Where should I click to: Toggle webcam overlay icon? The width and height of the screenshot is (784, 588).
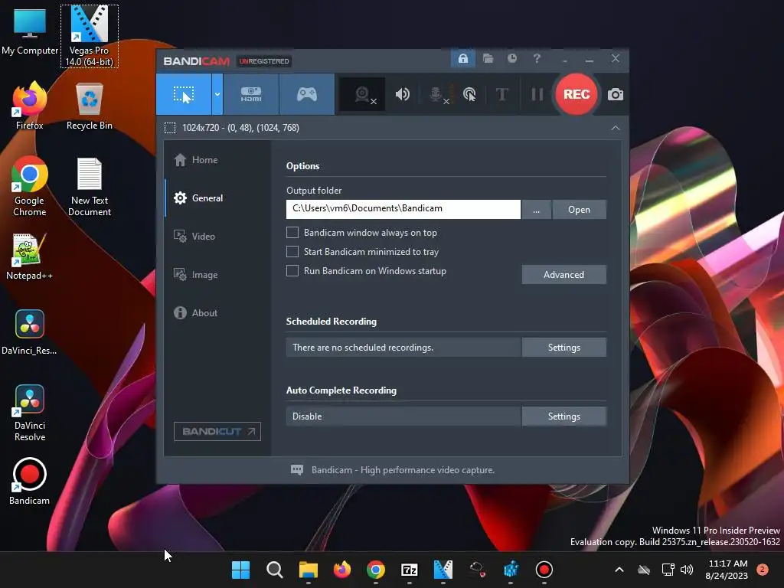tap(362, 94)
